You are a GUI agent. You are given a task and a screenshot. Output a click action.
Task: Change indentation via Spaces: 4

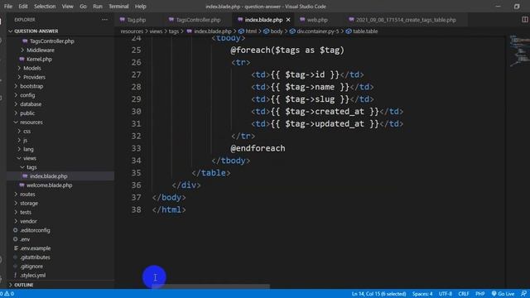pyautogui.click(x=422, y=294)
